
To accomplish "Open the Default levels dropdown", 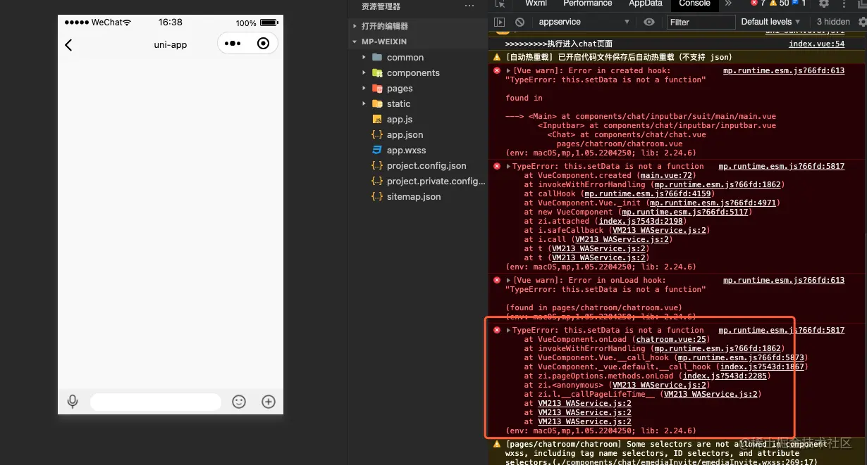I will [771, 22].
